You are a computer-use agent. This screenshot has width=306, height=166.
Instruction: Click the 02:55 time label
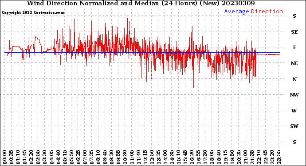pos(38,158)
